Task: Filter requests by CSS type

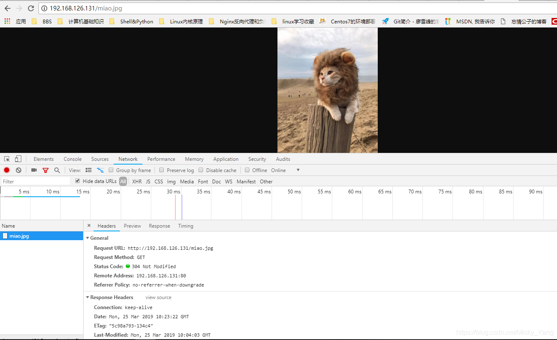Action: point(159,181)
